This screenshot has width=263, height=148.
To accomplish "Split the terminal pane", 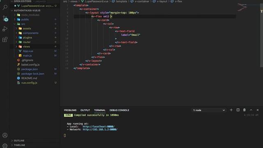I will 238,110.
